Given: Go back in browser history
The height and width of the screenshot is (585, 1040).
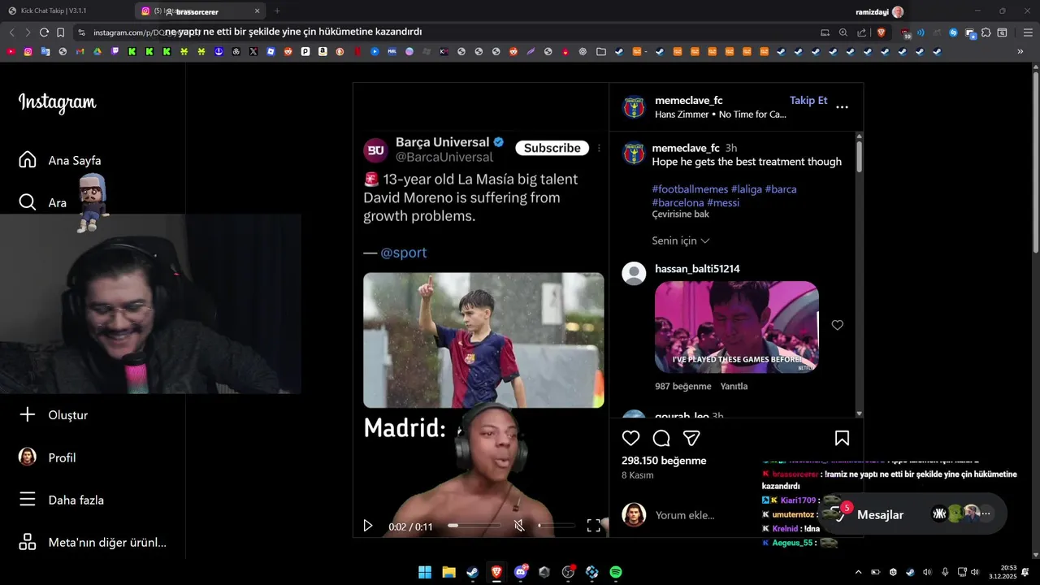Looking at the screenshot, I should 11,32.
